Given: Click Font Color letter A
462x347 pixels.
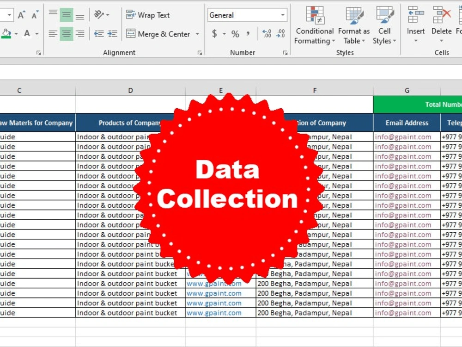Looking at the screenshot, I should [27, 34].
